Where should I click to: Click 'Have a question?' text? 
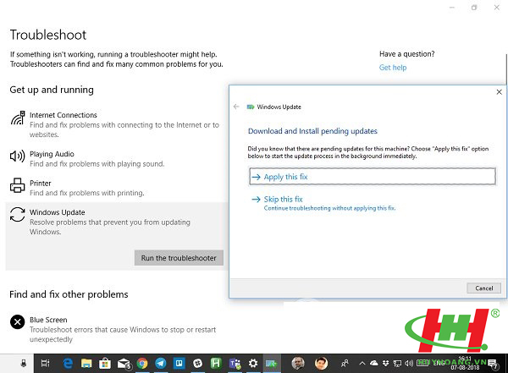tap(407, 54)
